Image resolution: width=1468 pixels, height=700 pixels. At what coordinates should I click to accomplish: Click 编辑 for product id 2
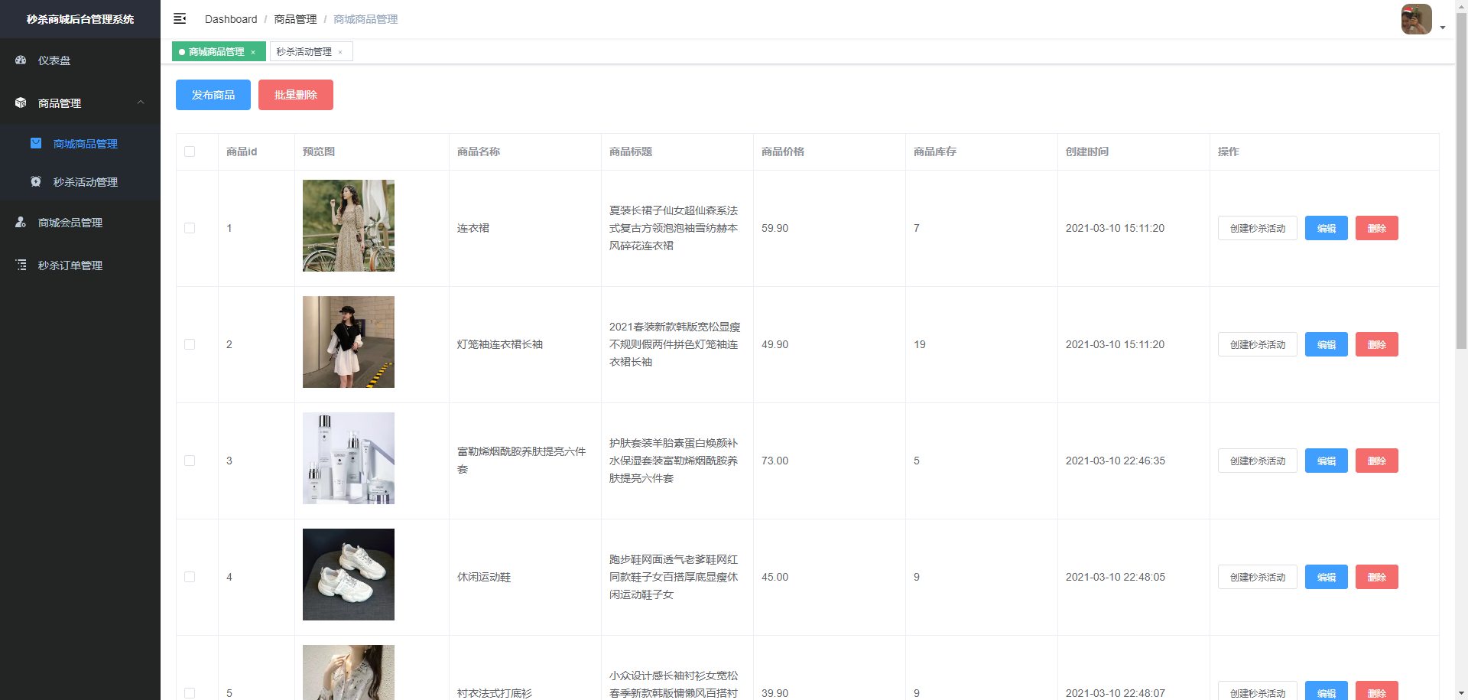click(x=1327, y=344)
